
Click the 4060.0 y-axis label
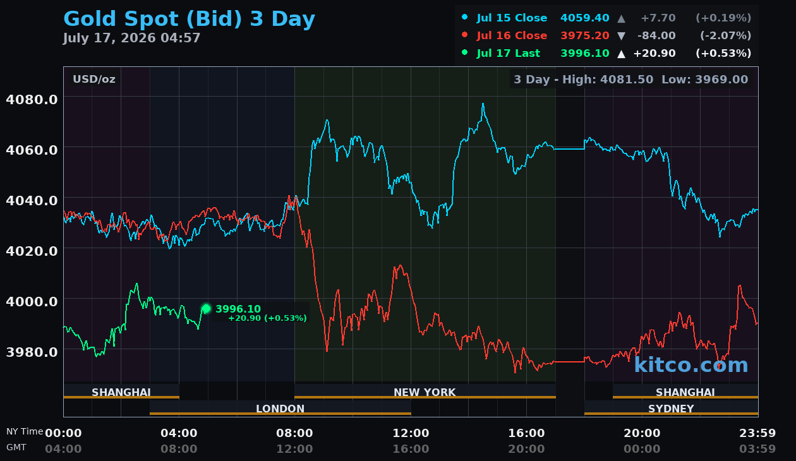coord(32,150)
